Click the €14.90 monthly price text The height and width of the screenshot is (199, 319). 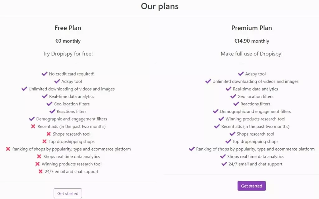[251, 41]
